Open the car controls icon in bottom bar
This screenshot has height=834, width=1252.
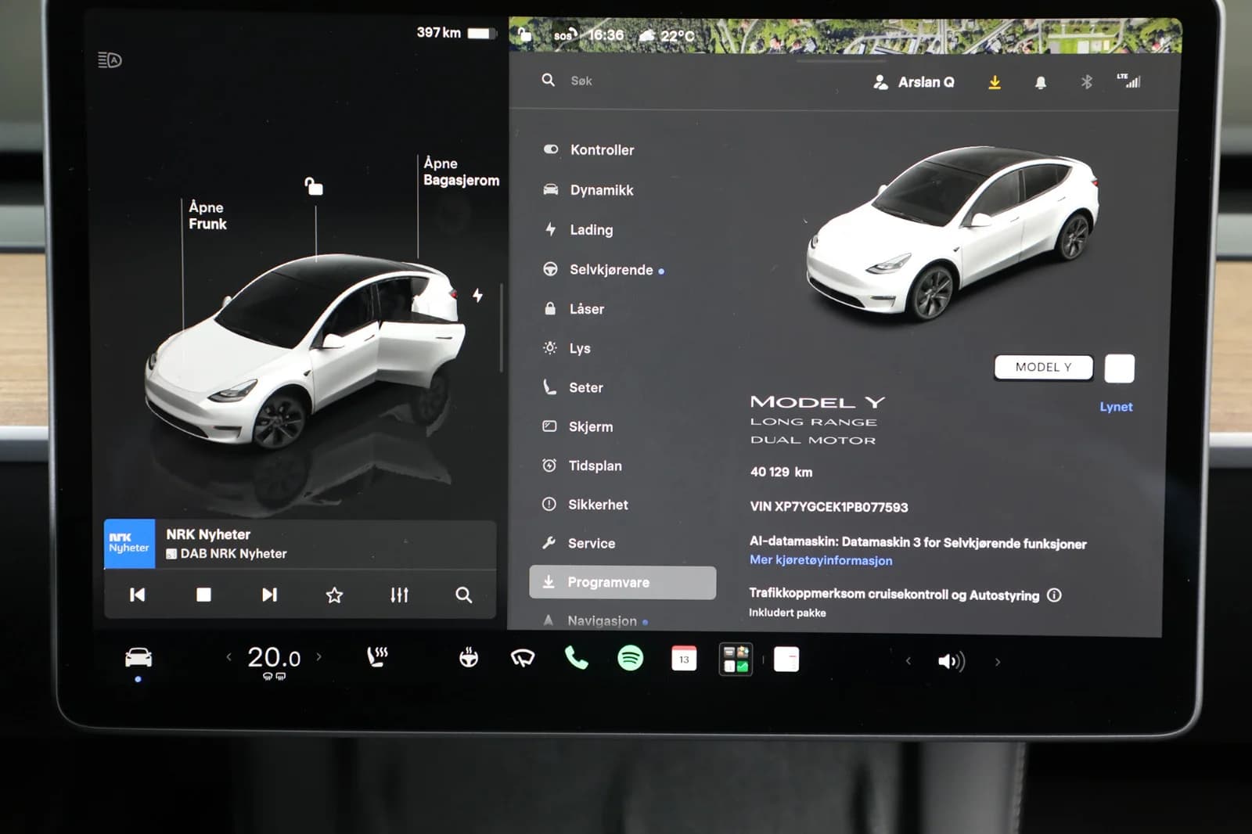point(139,657)
